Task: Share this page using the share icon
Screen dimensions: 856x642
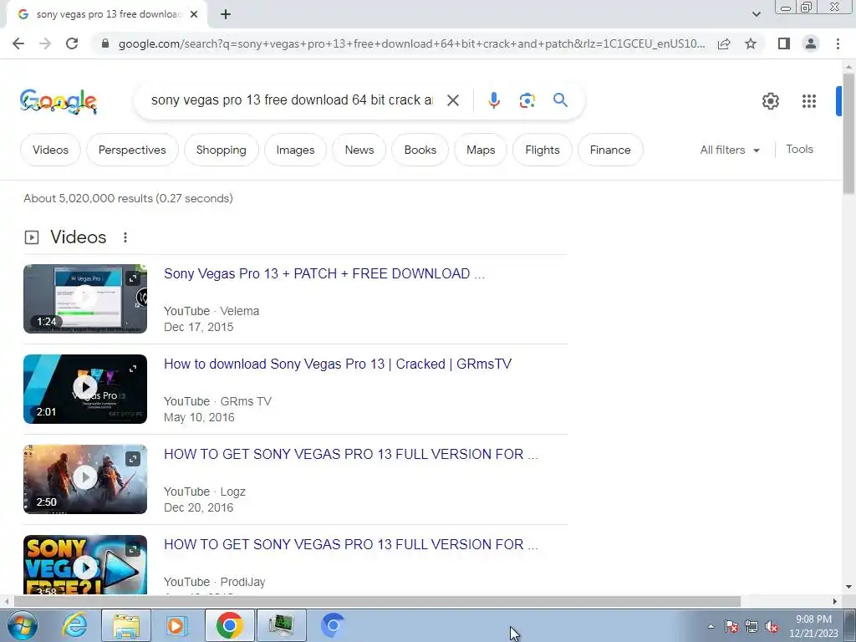Action: (724, 43)
